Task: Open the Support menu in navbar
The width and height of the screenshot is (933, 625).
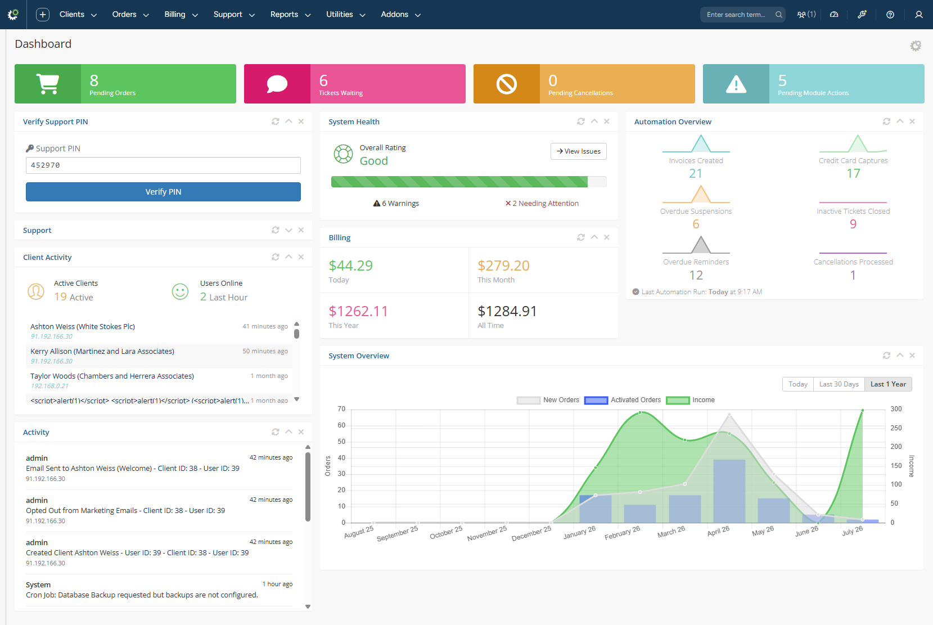Action: point(234,15)
